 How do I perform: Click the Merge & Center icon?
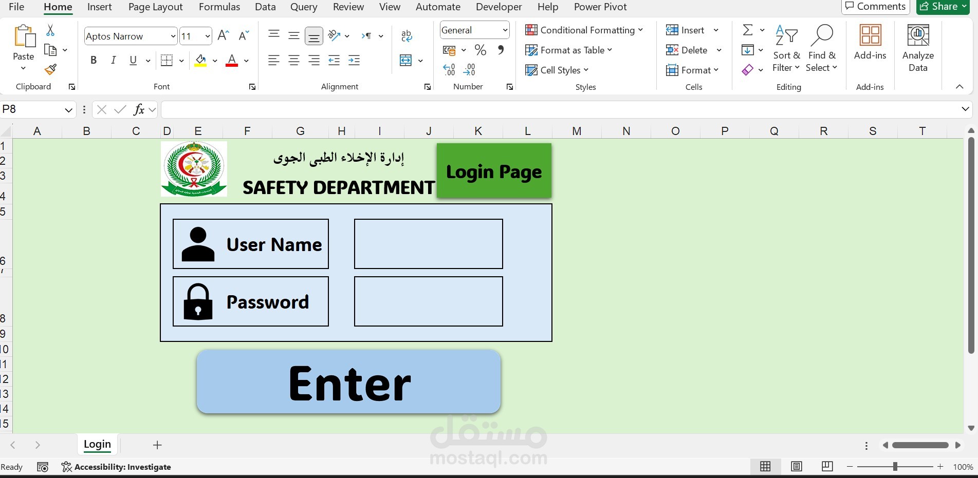pos(406,60)
